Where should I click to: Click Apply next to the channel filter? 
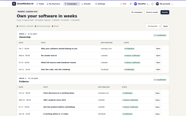(x=165, y=26)
